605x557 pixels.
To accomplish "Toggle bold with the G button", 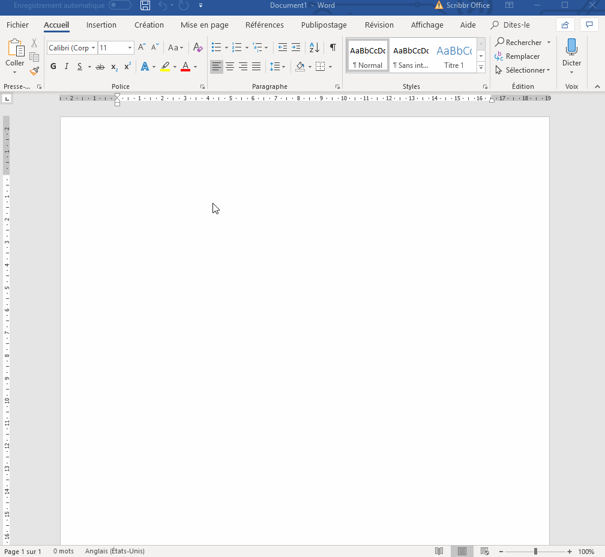I will (53, 67).
